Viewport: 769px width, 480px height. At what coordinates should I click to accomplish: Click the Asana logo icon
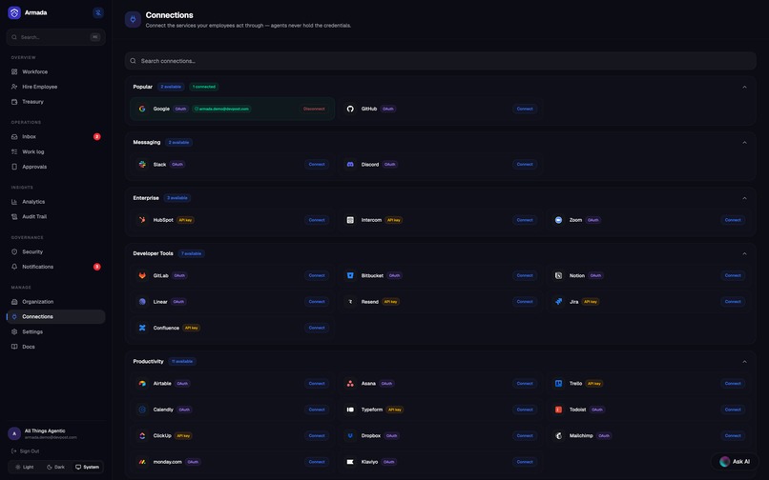[x=350, y=384]
